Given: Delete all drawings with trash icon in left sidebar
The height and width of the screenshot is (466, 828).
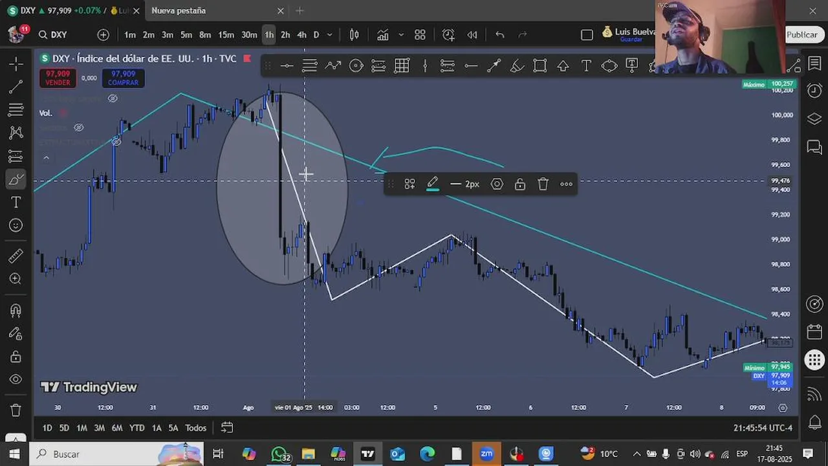Looking at the screenshot, I should point(16,410).
